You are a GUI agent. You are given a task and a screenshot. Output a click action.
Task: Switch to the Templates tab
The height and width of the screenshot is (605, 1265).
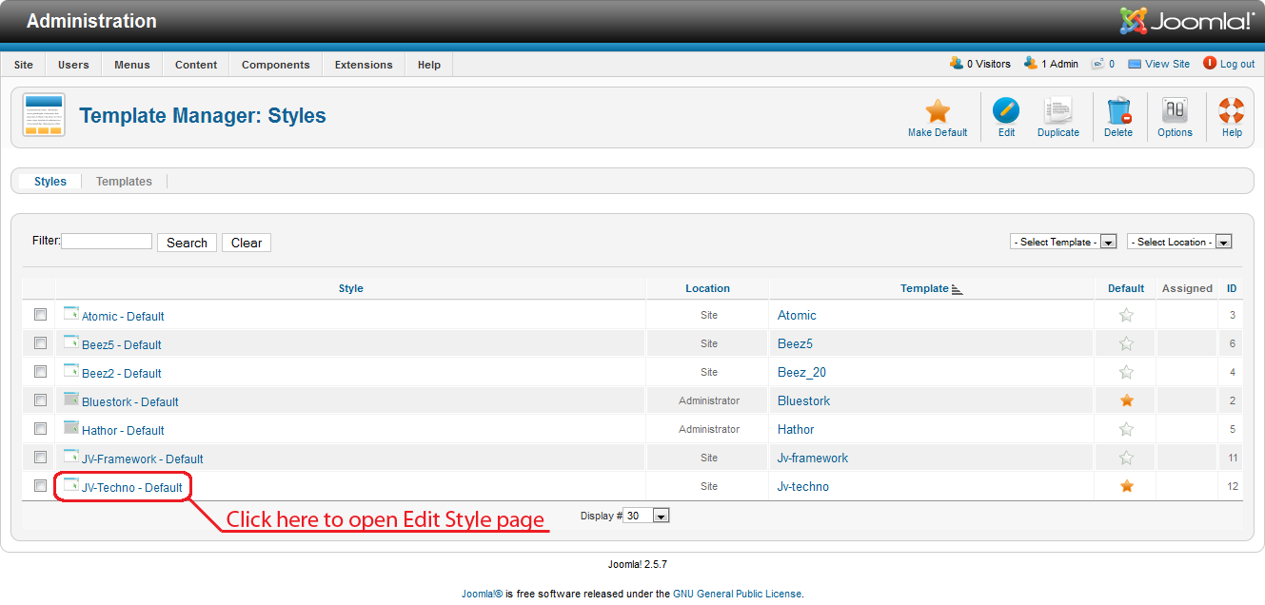point(124,182)
